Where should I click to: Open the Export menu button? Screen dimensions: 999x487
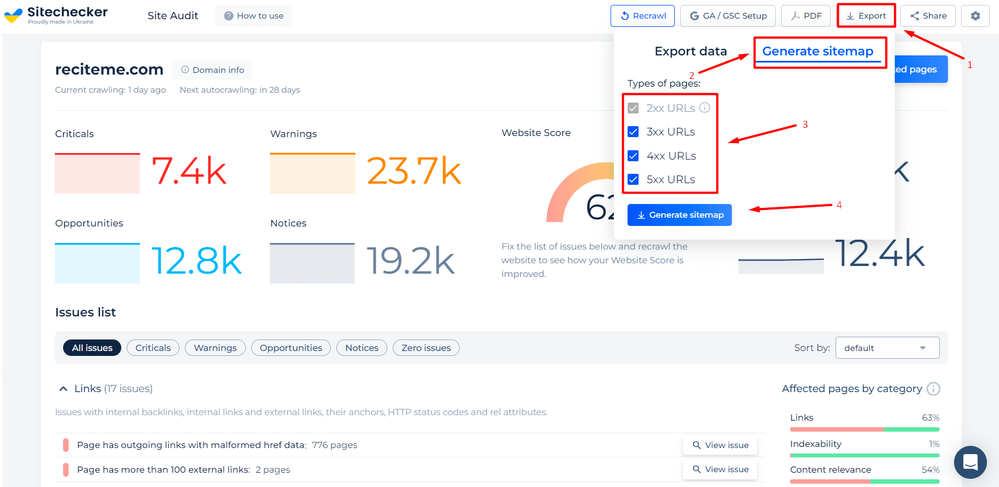(866, 16)
